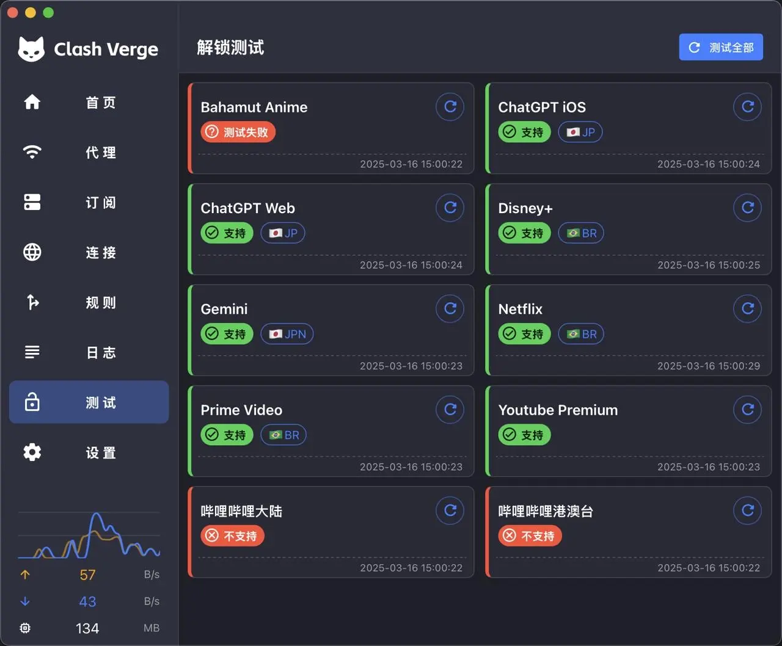The image size is (782, 646).
Task: Click the memory chip icon near 134 MB
Action: (25, 628)
